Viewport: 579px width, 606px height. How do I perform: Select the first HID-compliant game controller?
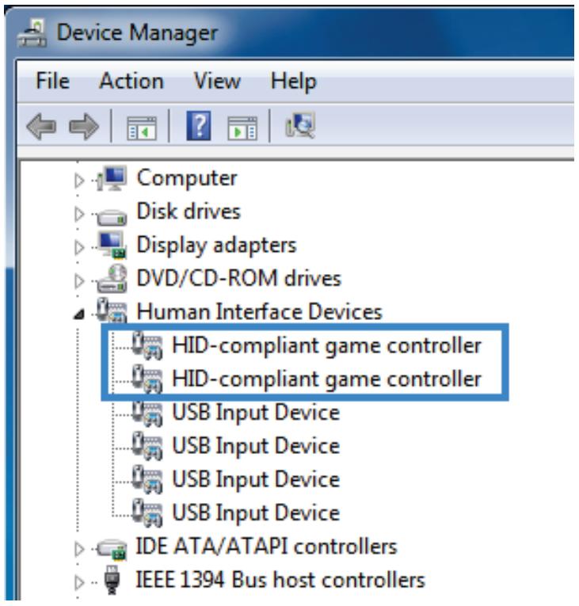pos(326,345)
